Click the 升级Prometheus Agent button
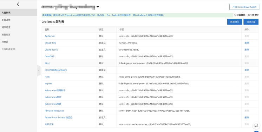 tap(244, 7)
